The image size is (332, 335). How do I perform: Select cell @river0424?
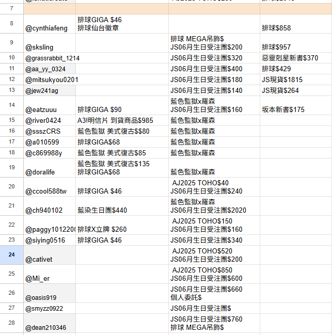[x=50, y=120]
